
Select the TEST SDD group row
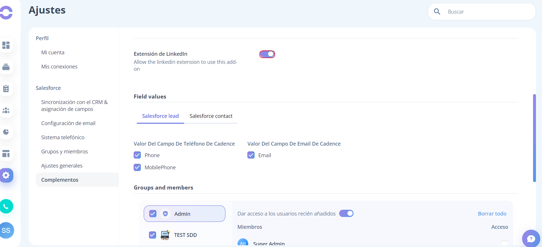[184, 235]
